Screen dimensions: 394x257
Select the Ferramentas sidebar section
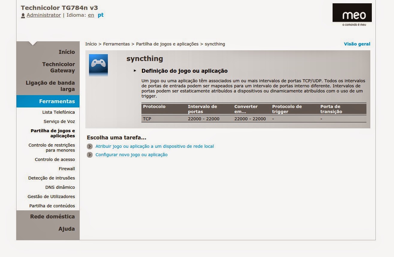pyautogui.click(x=48, y=101)
